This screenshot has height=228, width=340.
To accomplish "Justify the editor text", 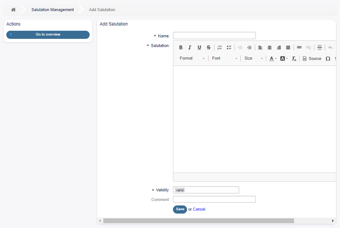I will pyautogui.click(x=288, y=47).
